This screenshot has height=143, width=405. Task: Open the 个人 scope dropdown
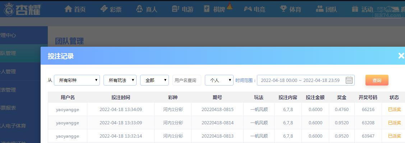219,80
